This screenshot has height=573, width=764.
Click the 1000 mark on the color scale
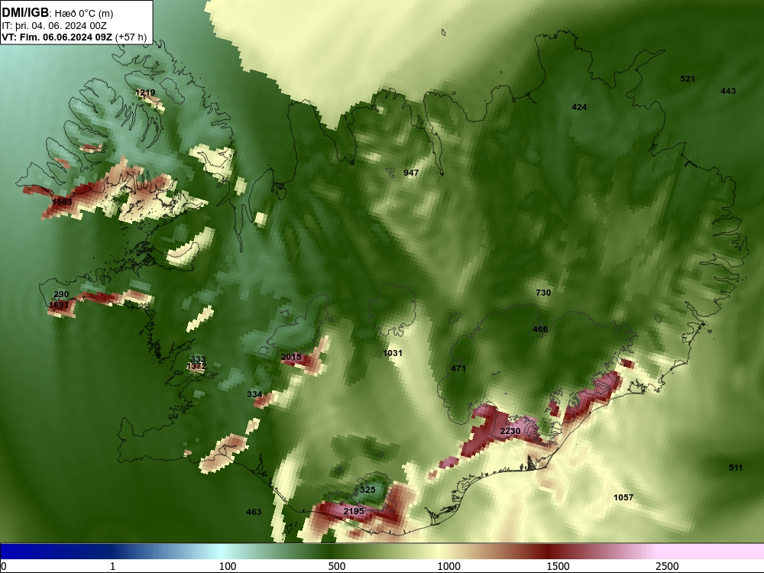click(448, 566)
